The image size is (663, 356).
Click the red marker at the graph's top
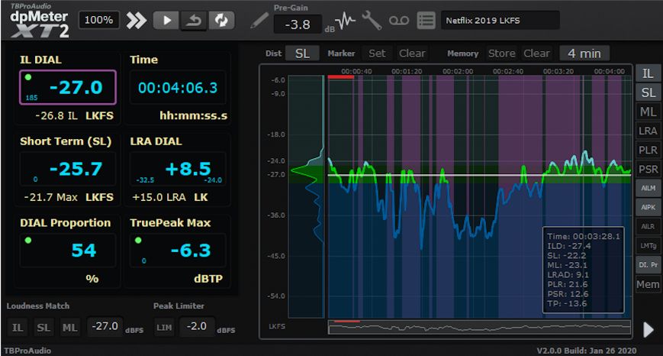click(x=340, y=77)
